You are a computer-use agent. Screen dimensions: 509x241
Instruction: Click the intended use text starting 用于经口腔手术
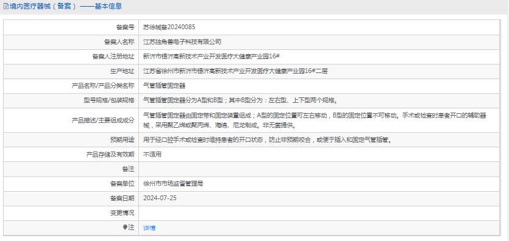click(268, 140)
